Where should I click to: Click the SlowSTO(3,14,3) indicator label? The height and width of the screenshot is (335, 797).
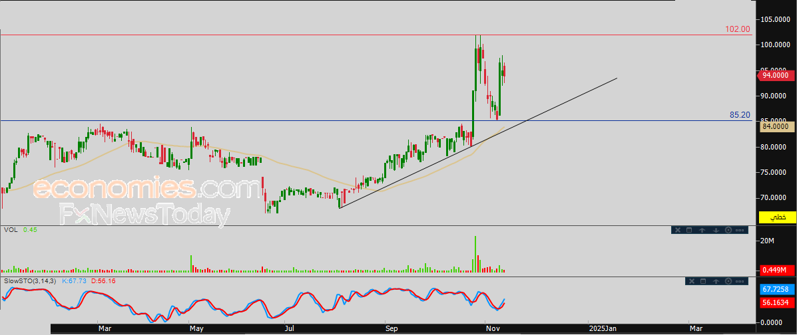pos(31,280)
